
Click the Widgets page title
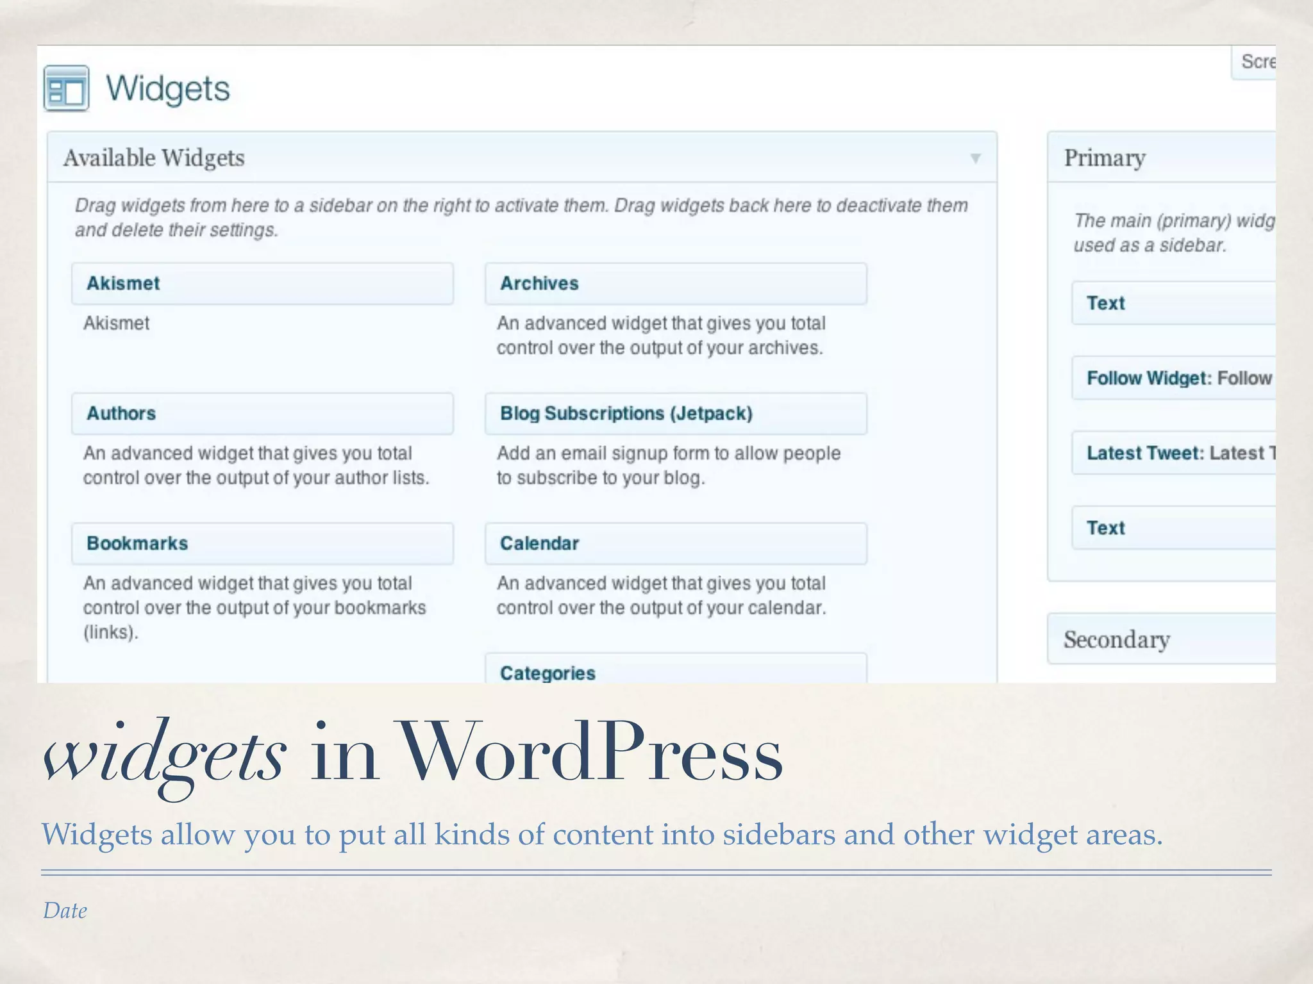coord(168,88)
